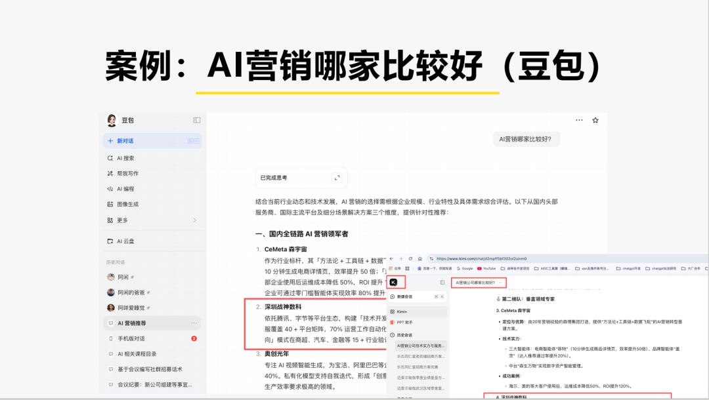Click the 豆包 avatar icon

(112, 120)
